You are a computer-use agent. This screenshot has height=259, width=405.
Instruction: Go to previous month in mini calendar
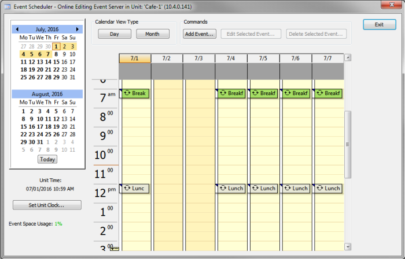tap(17, 29)
